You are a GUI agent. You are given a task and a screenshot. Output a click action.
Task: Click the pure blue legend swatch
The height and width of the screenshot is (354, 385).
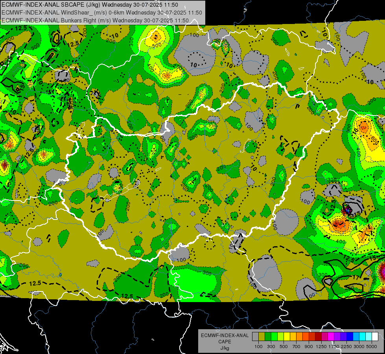coord(350,337)
